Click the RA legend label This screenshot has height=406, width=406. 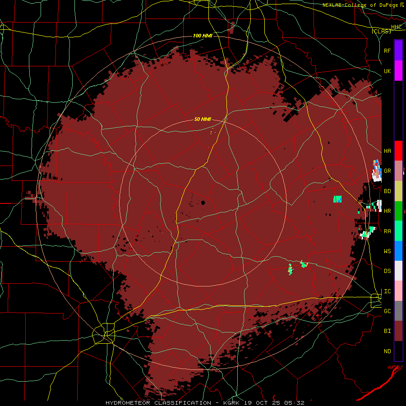click(387, 231)
